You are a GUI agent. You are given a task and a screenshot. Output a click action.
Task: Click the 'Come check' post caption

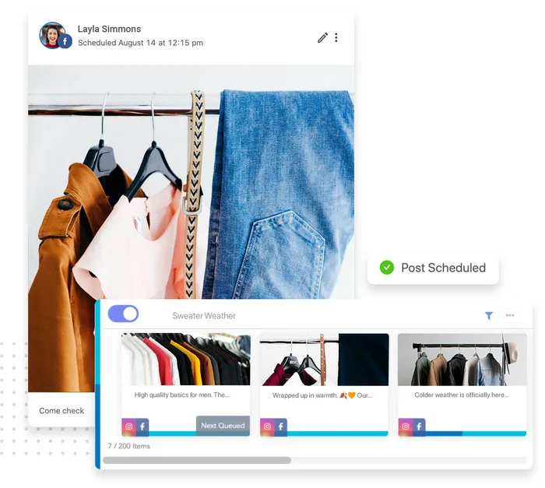(x=62, y=410)
